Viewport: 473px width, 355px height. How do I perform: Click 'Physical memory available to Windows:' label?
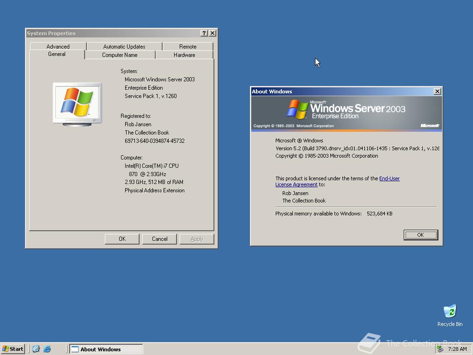click(x=318, y=214)
